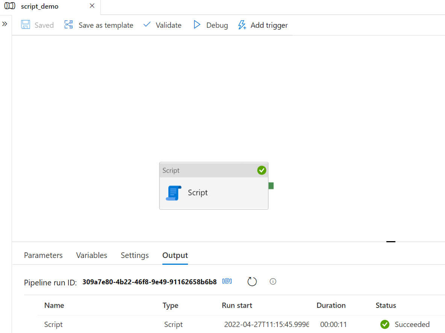This screenshot has height=333, width=445.
Task: Copy the pipeline run ID icon
Action: pos(227,281)
